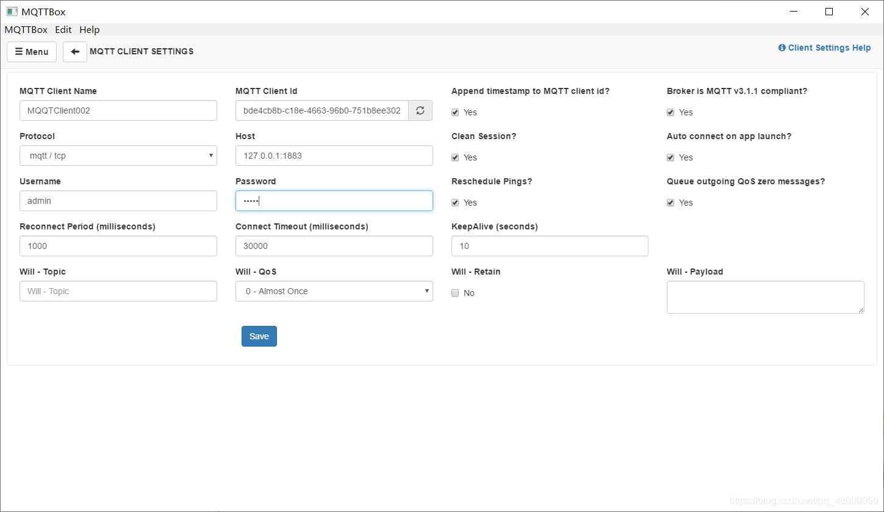
Task: Open the hamburger Menu button
Action: coord(32,52)
